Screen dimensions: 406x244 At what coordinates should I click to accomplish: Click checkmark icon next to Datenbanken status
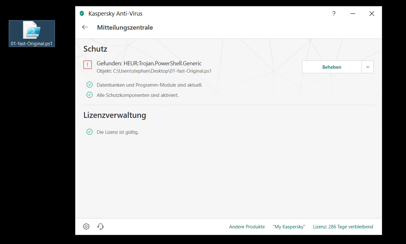pyautogui.click(x=89, y=85)
